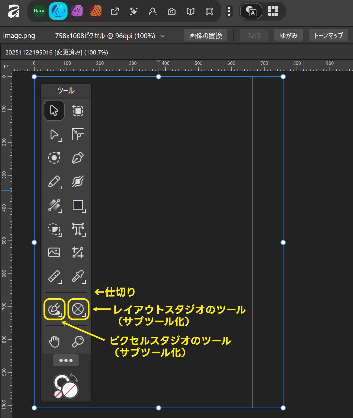The width and height of the screenshot is (353, 418).
Task: Click the Move arrow tool in the pictured ツール panel
Action: pos(54,111)
